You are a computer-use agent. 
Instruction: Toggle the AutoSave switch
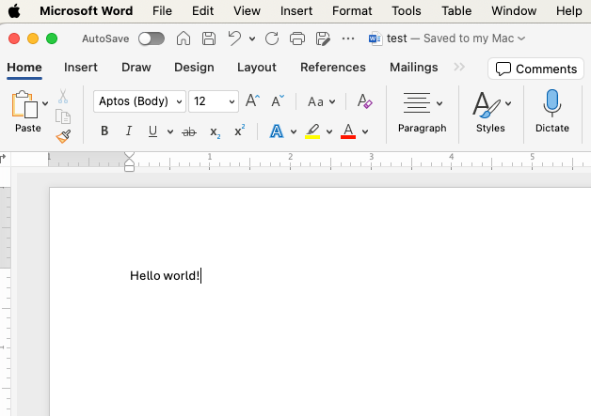point(151,39)
